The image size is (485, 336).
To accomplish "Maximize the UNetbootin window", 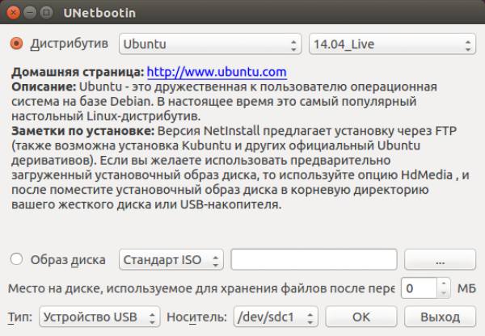I will pos(46,13).
